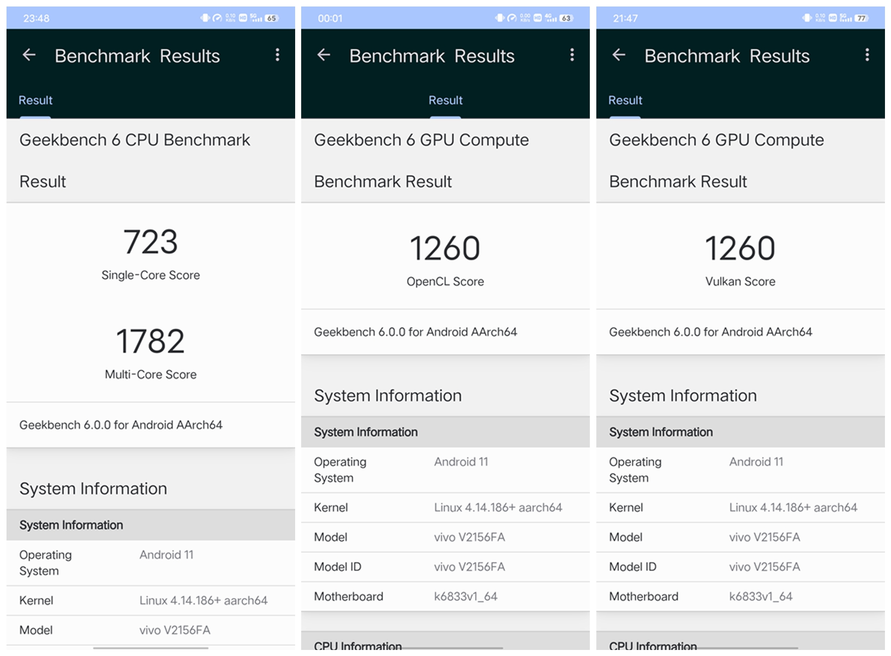Tap the Android 11 value in the OpenCL screen

pyautogui.click(x=461, y=462)
